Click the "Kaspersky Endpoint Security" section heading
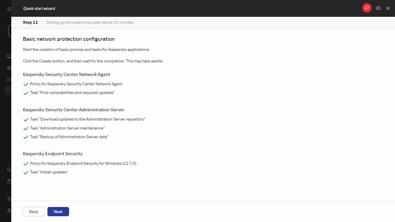The width and height of the screenshot is (395, 222). [53, 153]
